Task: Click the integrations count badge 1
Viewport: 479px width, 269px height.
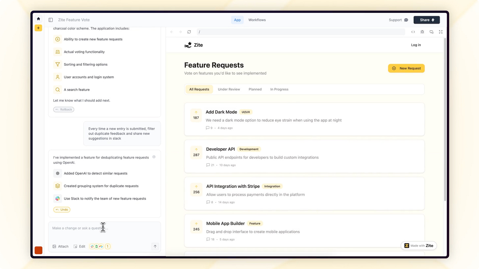Action: tap(107, 246)
